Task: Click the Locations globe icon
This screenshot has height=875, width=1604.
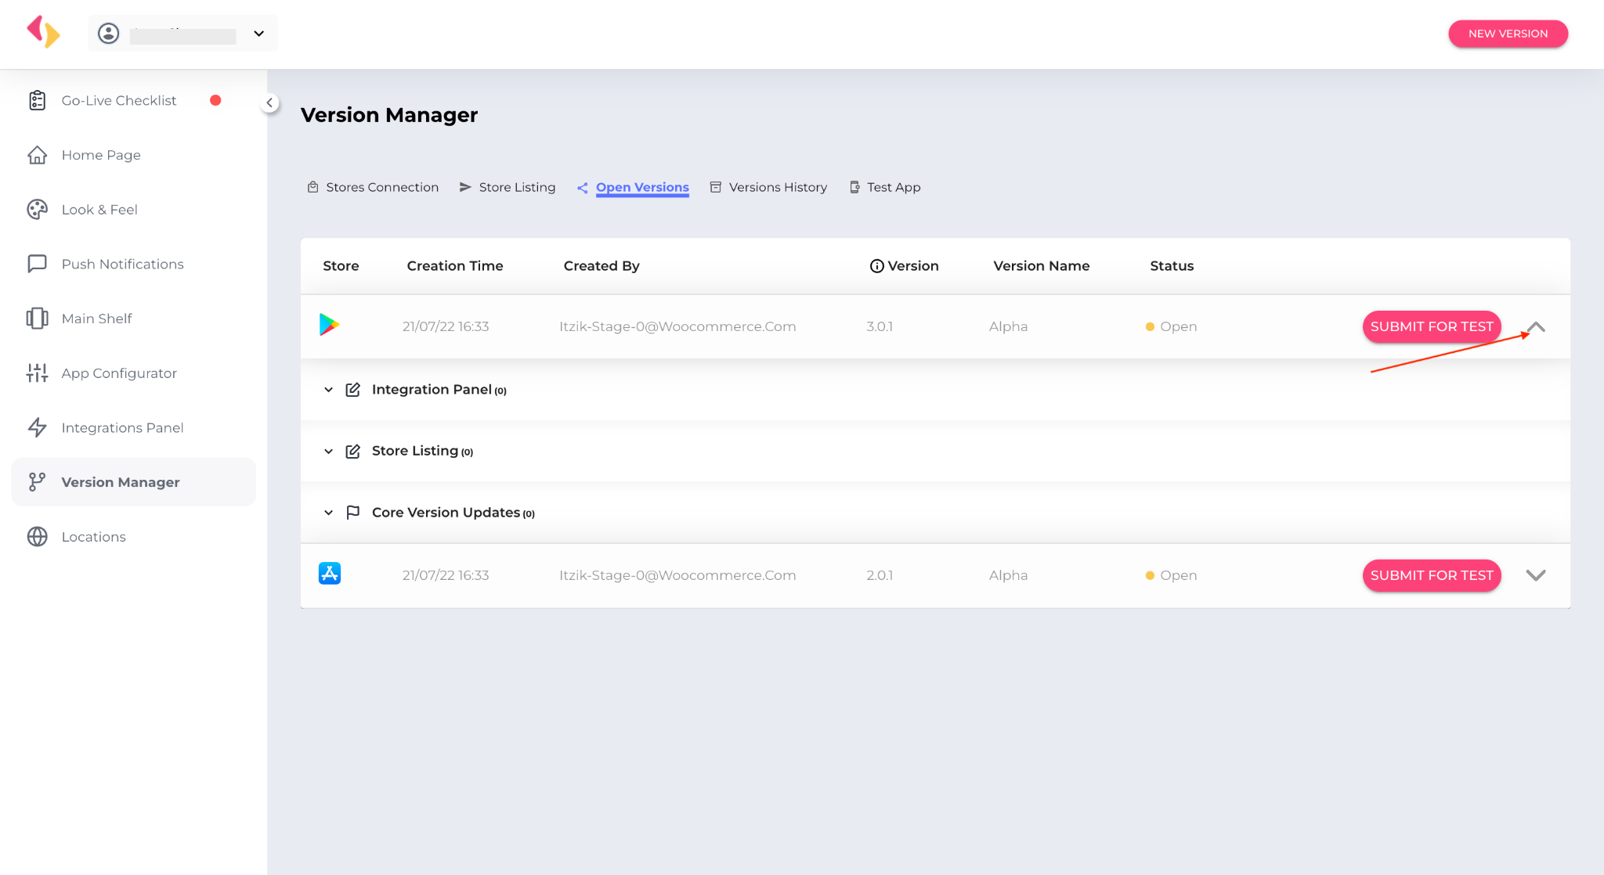Action: coord(37,536)
